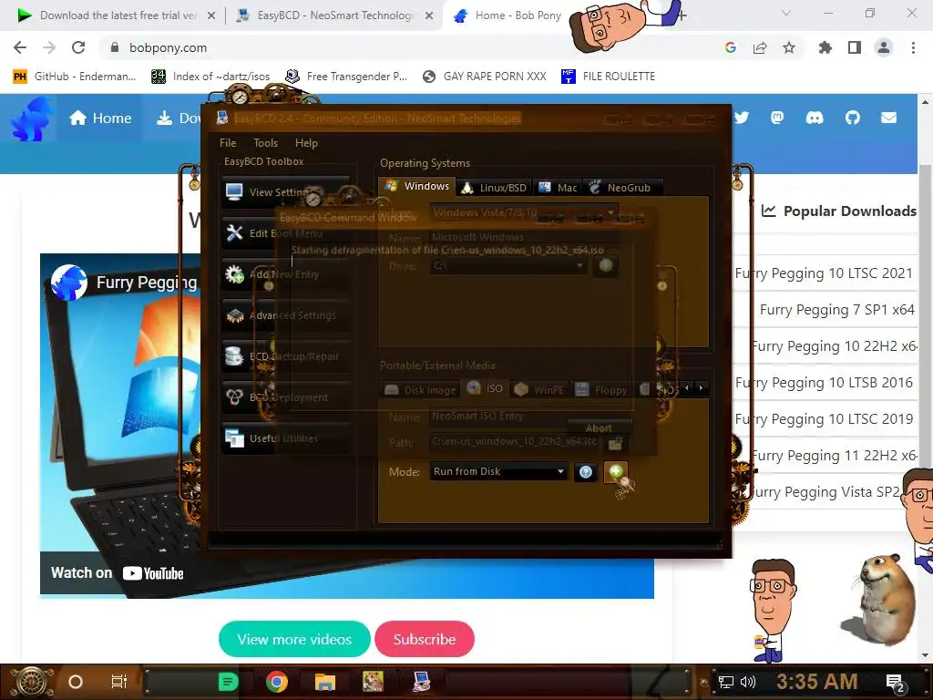The height and width of the screenshot is (700, 933).
Task: Open the tab search chevron in Chrome
Action: pos(786,13)
